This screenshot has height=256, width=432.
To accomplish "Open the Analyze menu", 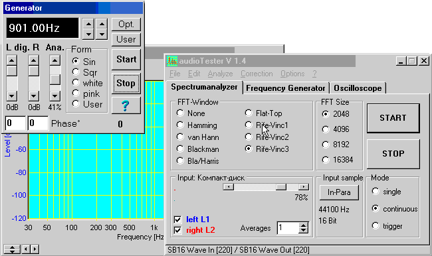I will click(x=220, y=74).
